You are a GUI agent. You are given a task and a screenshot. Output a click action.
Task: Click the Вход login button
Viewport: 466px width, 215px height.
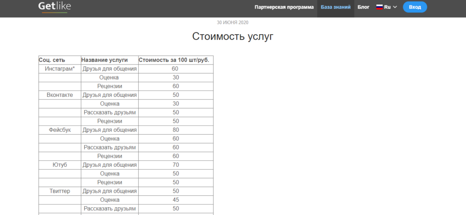415,7
